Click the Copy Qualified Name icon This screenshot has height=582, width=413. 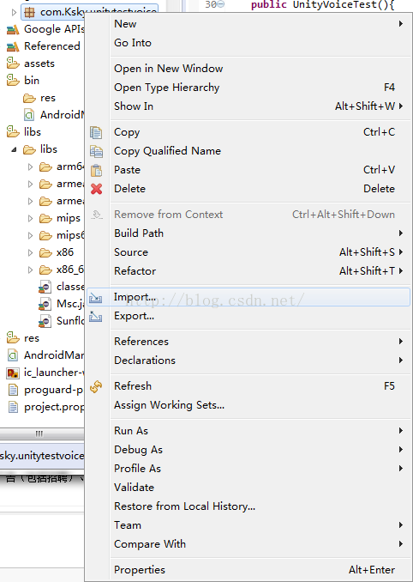click(96, 151)
